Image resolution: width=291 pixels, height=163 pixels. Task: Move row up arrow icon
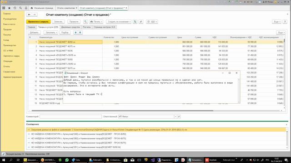coord(75,33)
